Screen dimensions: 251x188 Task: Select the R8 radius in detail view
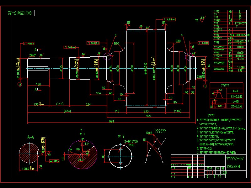pyautogui.click(x=78, y=149)
